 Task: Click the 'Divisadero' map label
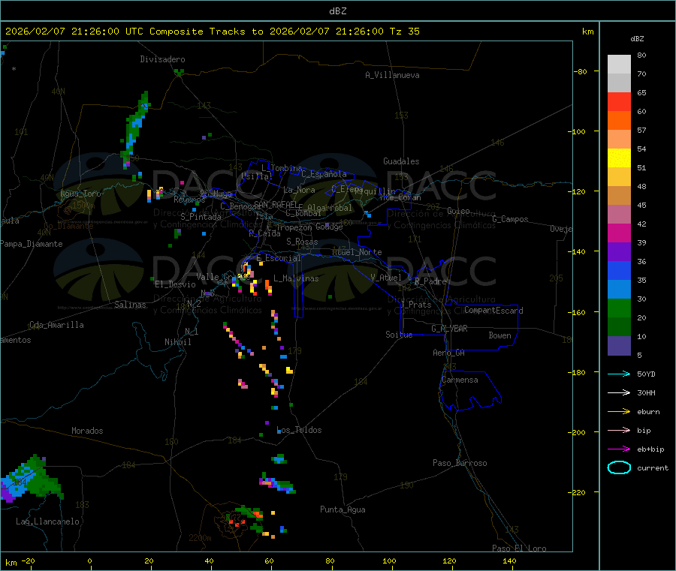click(x=162, y=59)
